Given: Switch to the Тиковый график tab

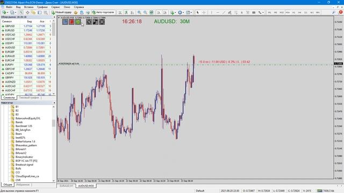Looking at the screenshot, I should coord(28,98).
